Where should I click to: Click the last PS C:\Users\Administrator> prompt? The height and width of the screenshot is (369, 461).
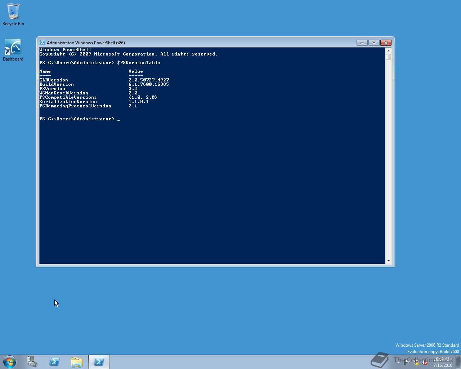coord(77,119)
